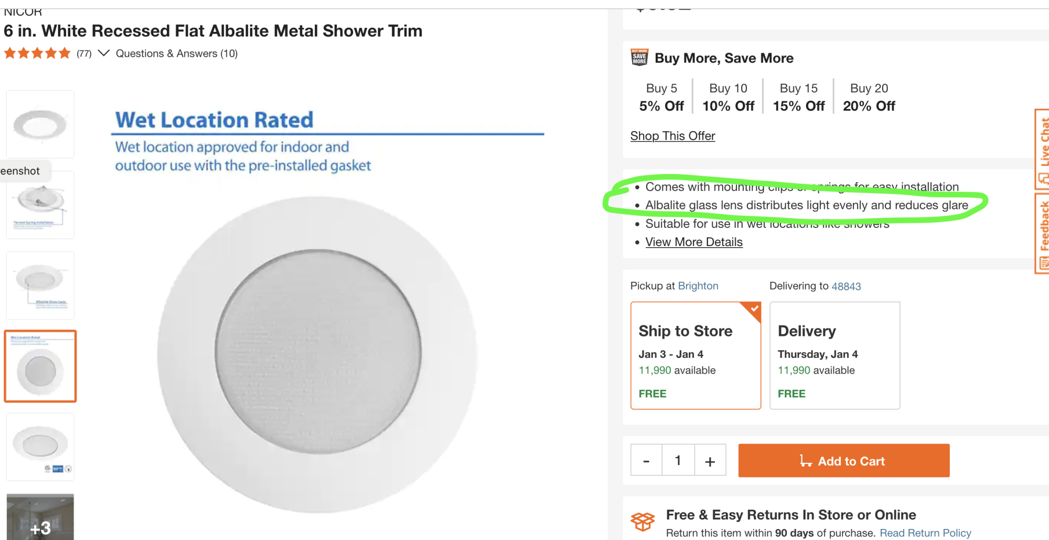Select the first product thumbnail image
The image size is (1049, 540).
coord(40,124)
